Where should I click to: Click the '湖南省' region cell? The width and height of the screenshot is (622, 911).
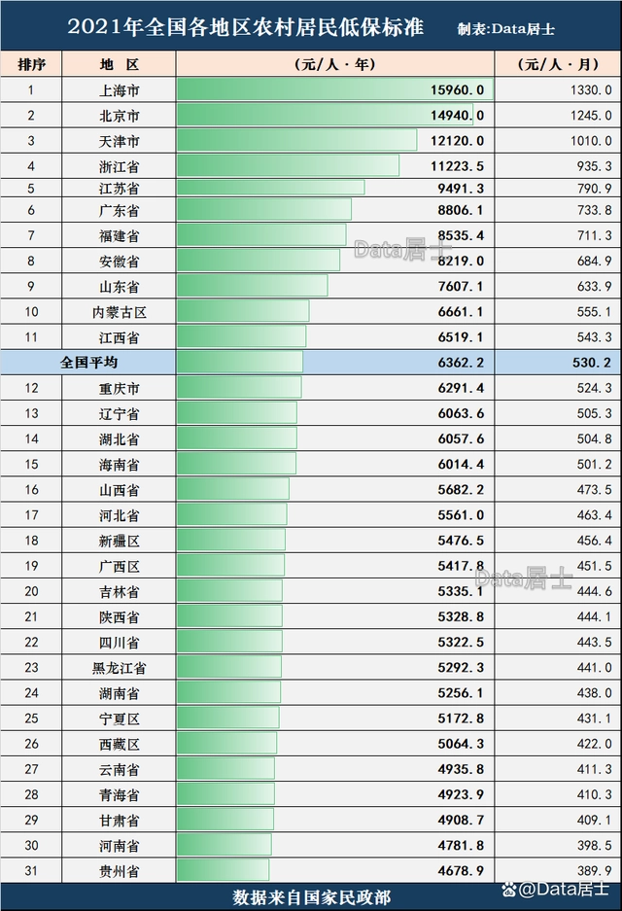pyautogui.click(x=120, y=693)
